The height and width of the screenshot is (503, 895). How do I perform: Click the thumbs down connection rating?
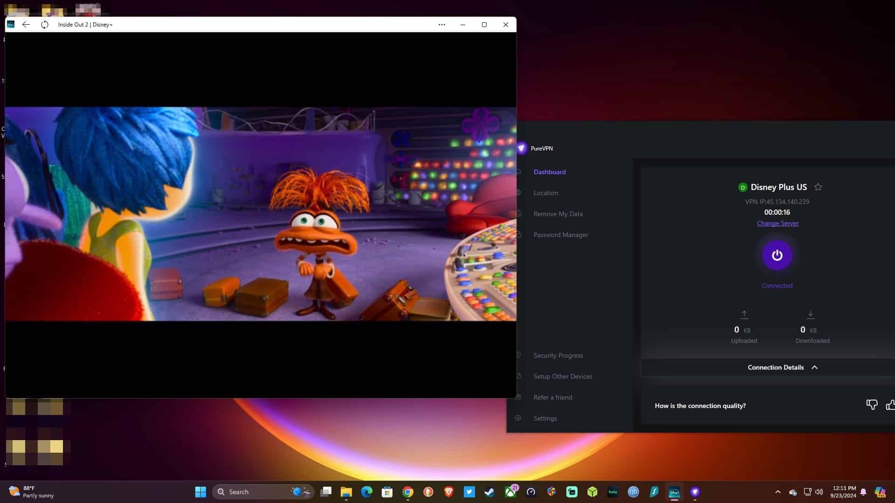click(872, 405)
